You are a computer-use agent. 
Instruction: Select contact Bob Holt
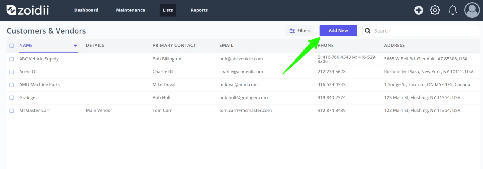pos(161,97)
